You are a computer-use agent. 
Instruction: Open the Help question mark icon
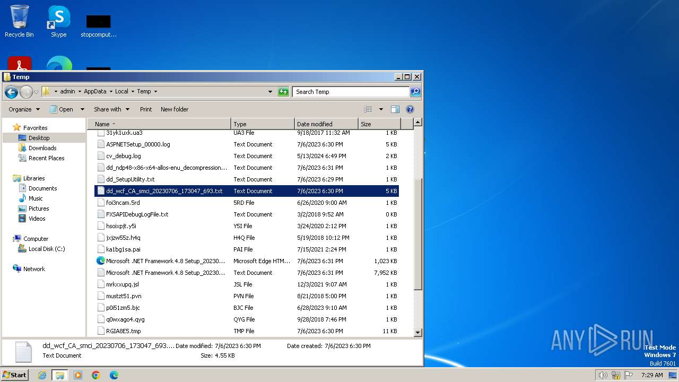[410, 109]
